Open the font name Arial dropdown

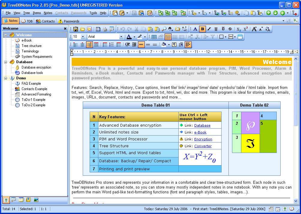[121, 37]
